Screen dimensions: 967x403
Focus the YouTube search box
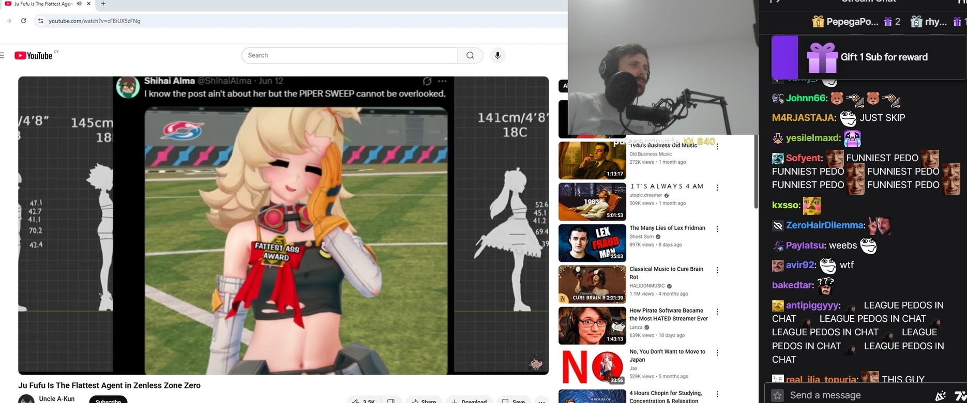click(350, 55)
